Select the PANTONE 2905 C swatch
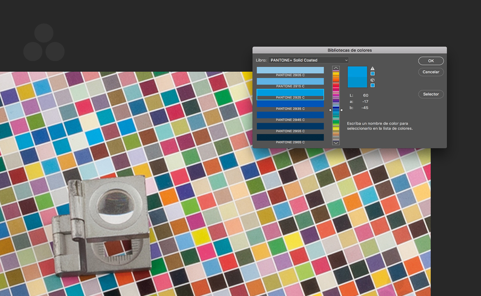 tap(290, 71)
